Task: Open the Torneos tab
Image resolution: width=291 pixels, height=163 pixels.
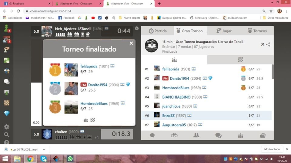Action: [x=257, y=31]
